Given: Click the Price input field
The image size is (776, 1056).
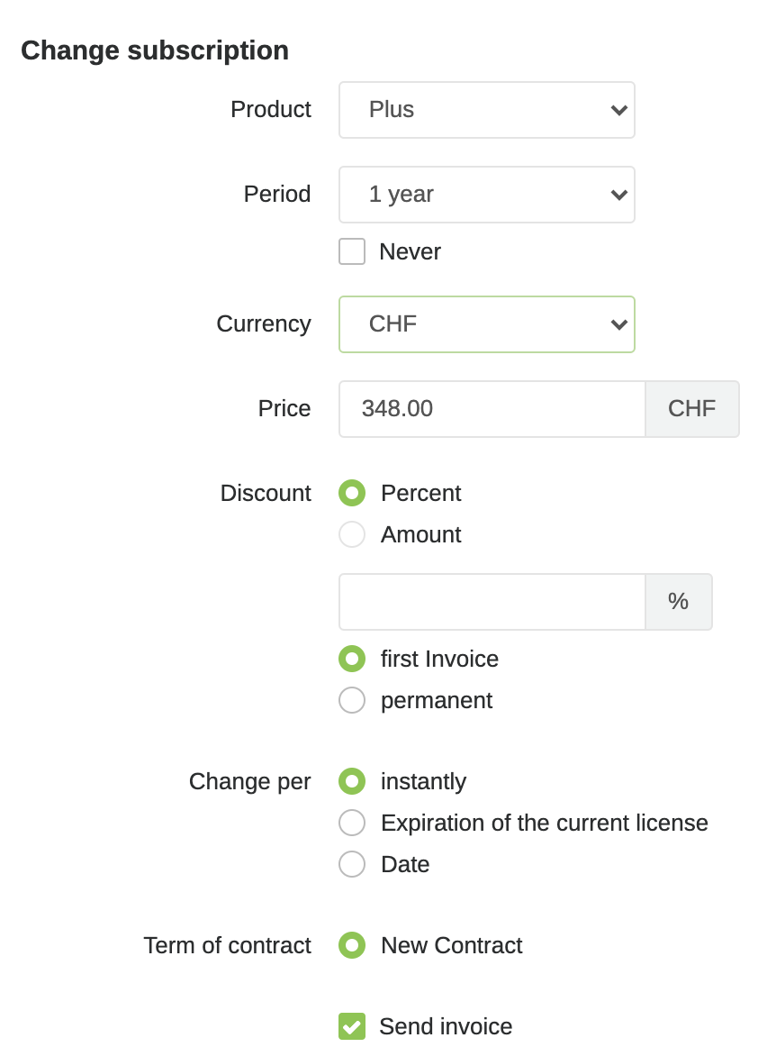Looking at the screenshot, I should [492, 409].
